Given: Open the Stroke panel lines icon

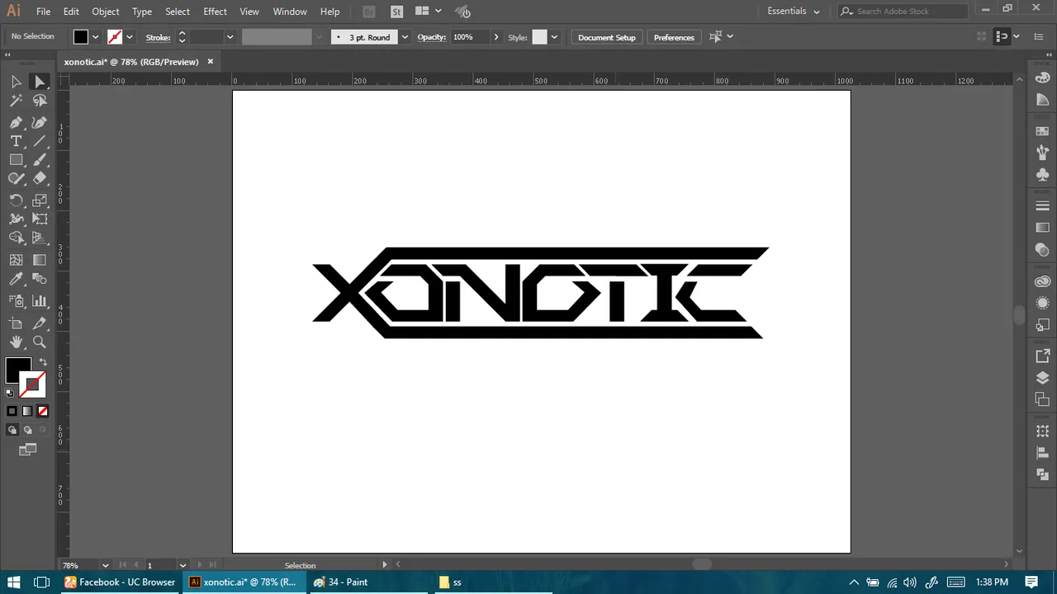Looking at the screenshot, I should 1042,205.
